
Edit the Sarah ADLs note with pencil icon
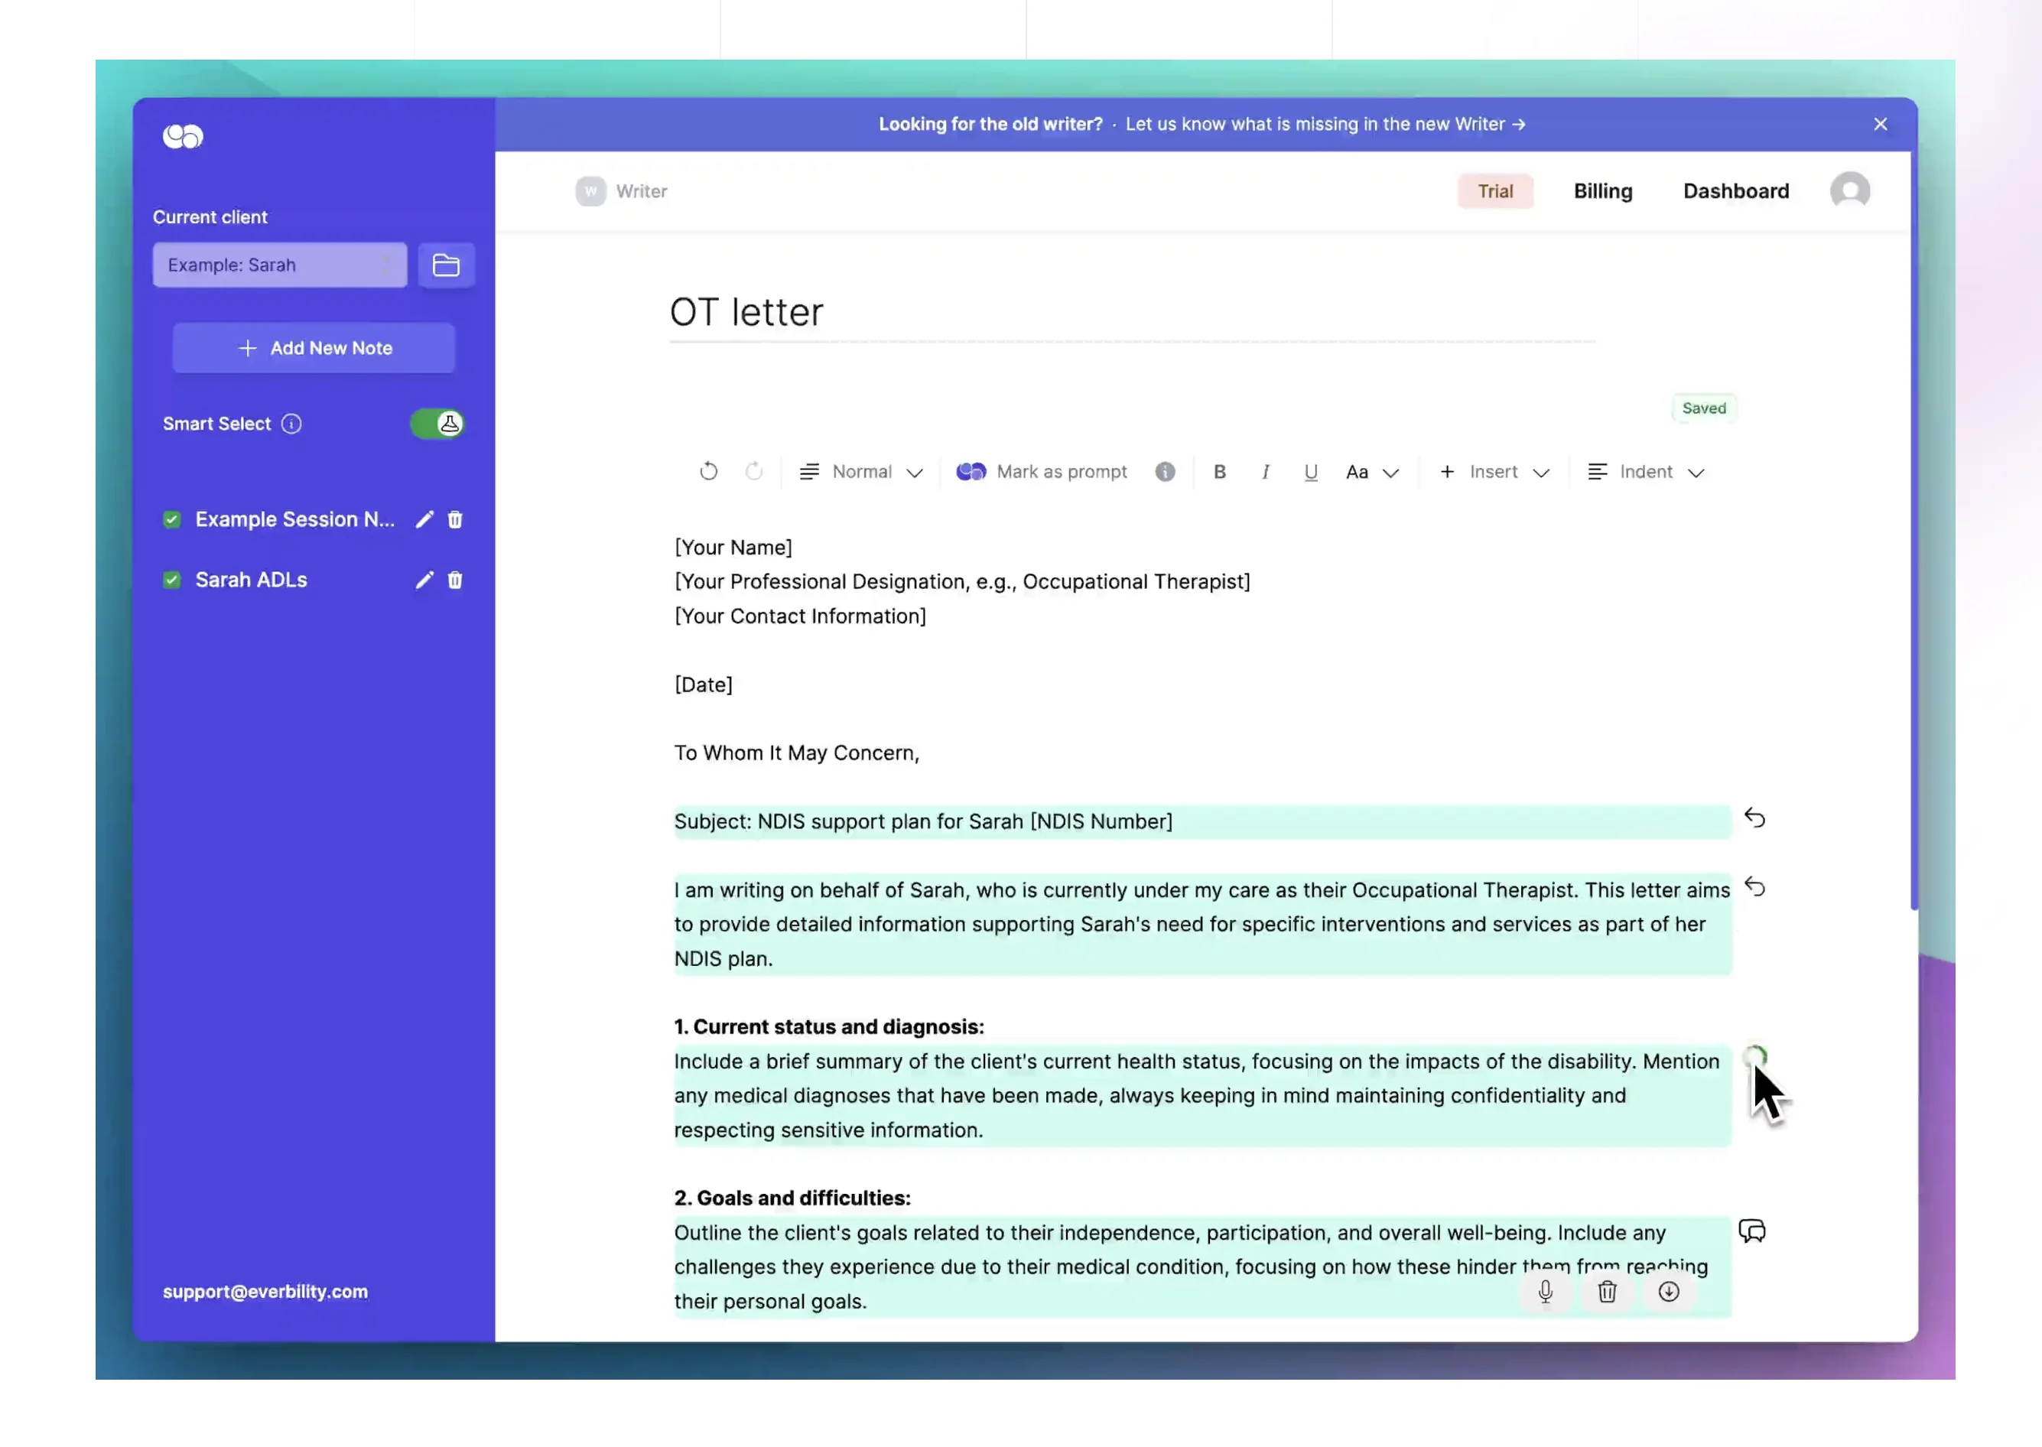pos(424,580)
